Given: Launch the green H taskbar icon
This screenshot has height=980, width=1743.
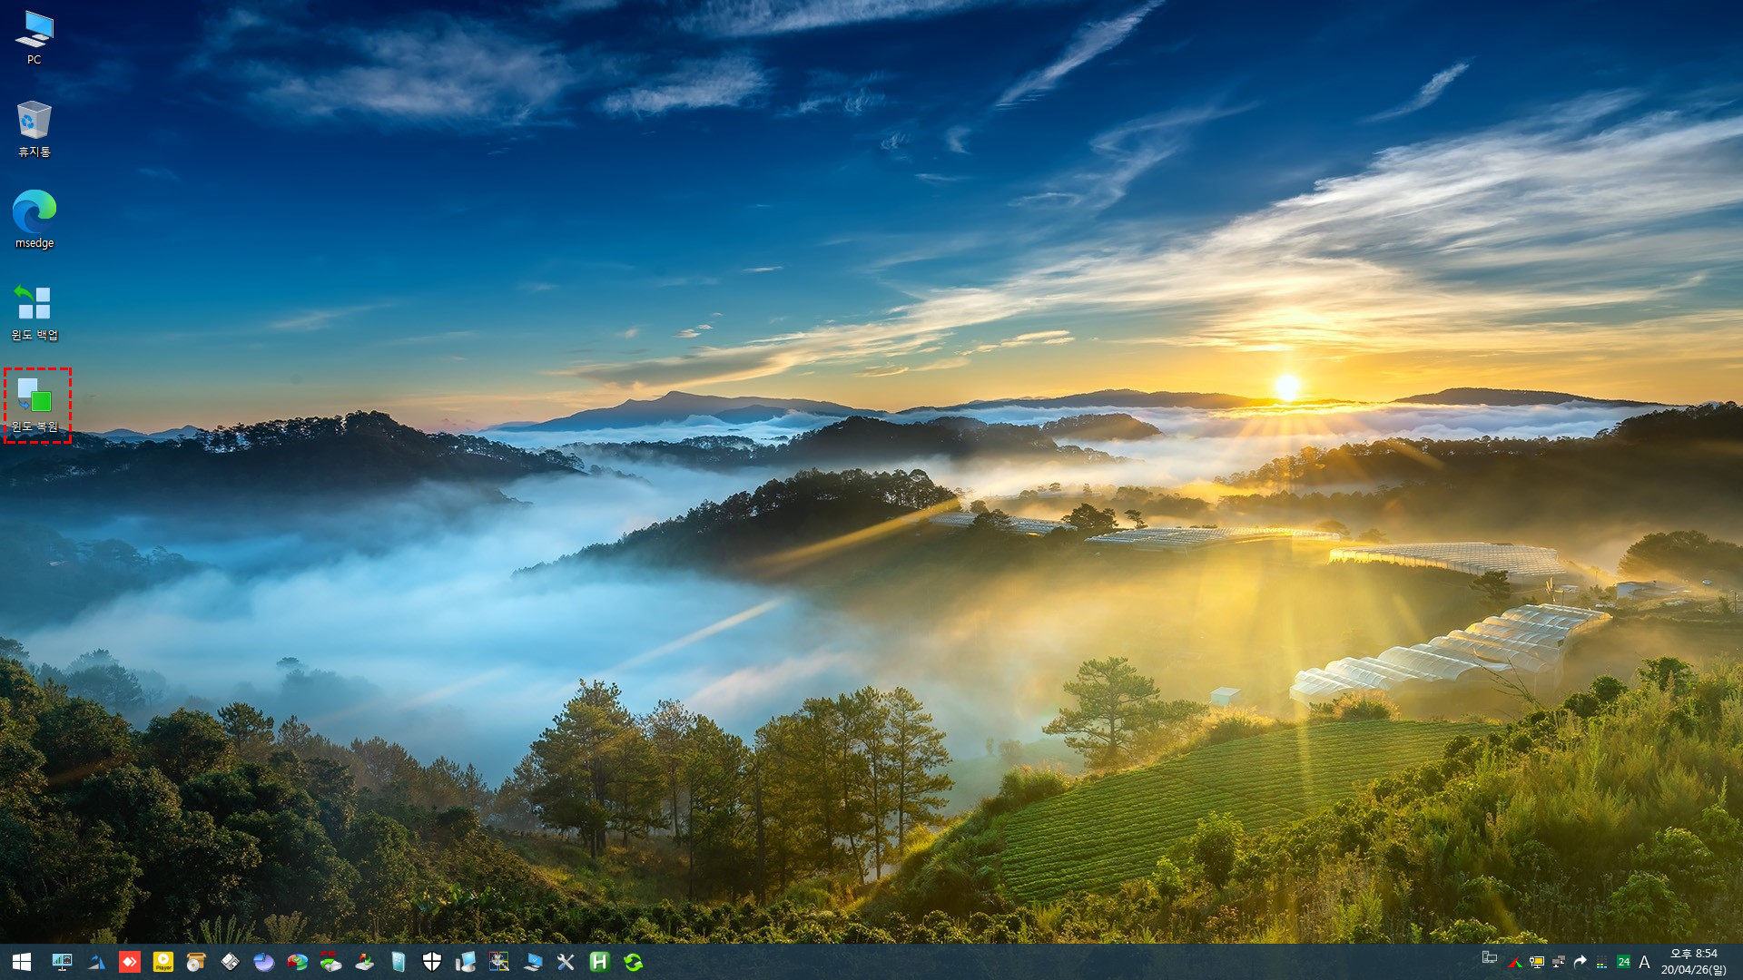Looking at the screenshot, I should point(599,962).
